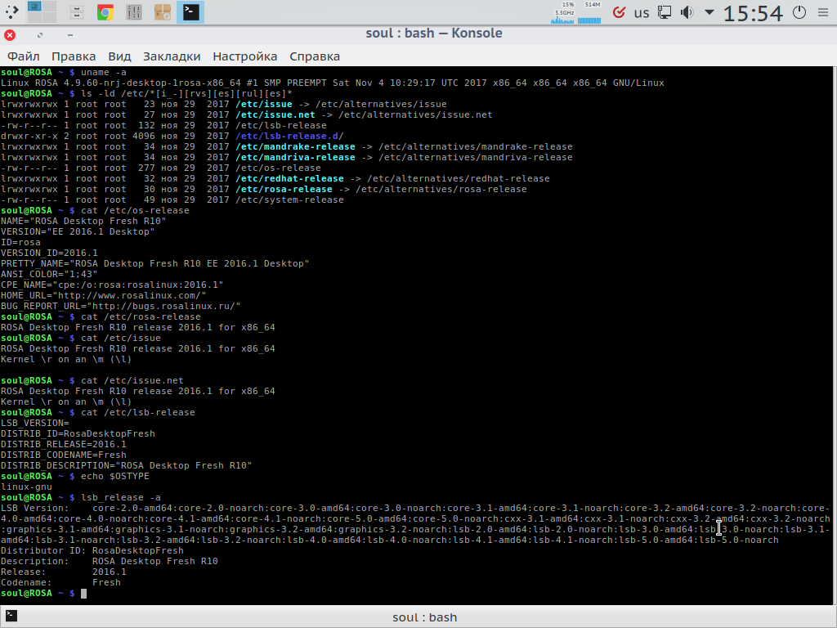The height and width of the screenshot is (628, 837).
Task: Click the HOME_URL rosalinux.com line
Action: pos(104,296)
